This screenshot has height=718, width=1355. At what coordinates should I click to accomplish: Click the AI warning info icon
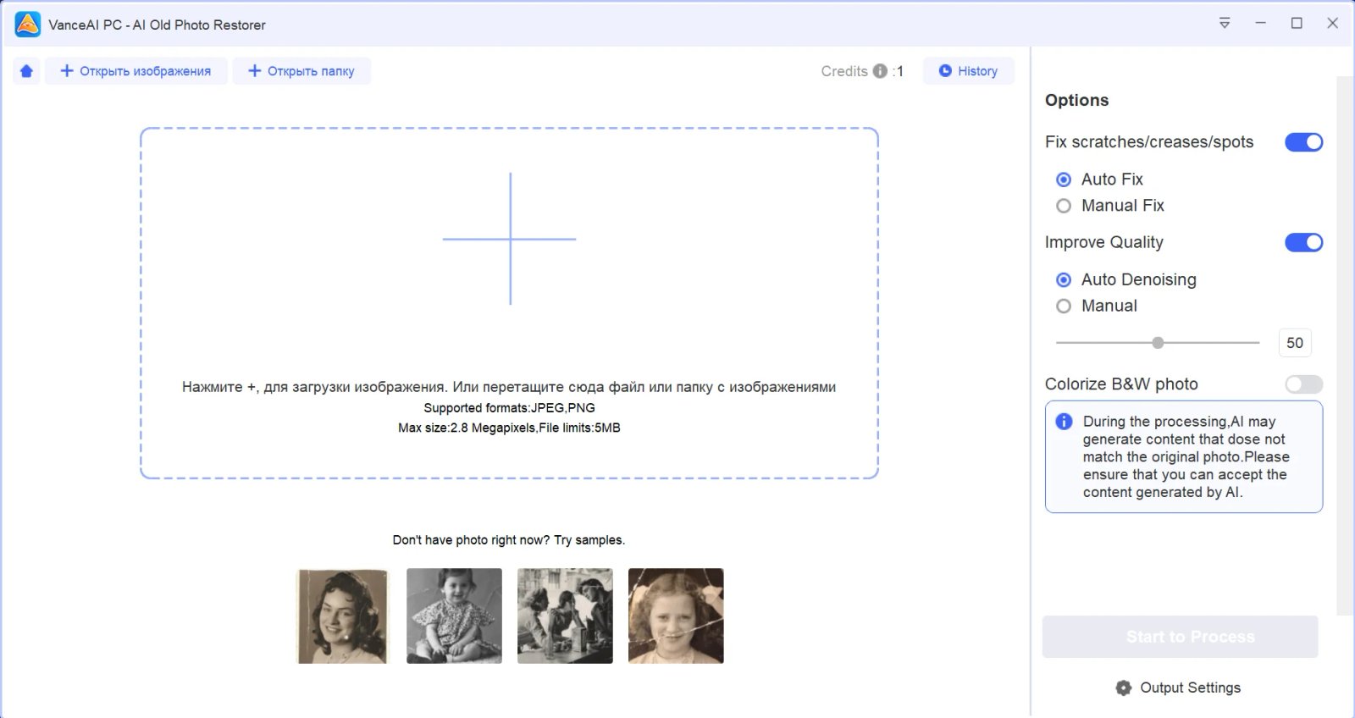[1065, 422]
